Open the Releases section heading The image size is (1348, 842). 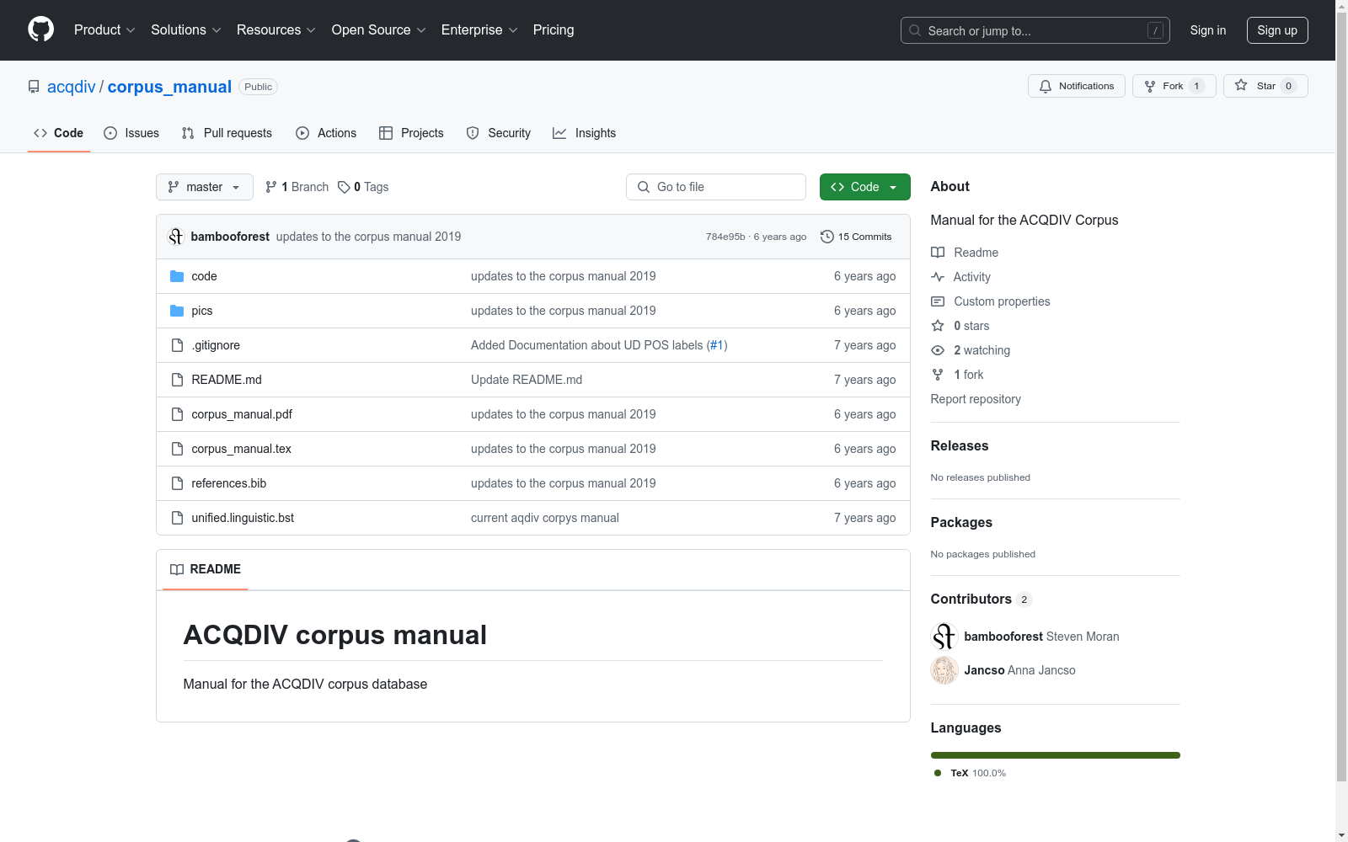[x=960, y=446]
